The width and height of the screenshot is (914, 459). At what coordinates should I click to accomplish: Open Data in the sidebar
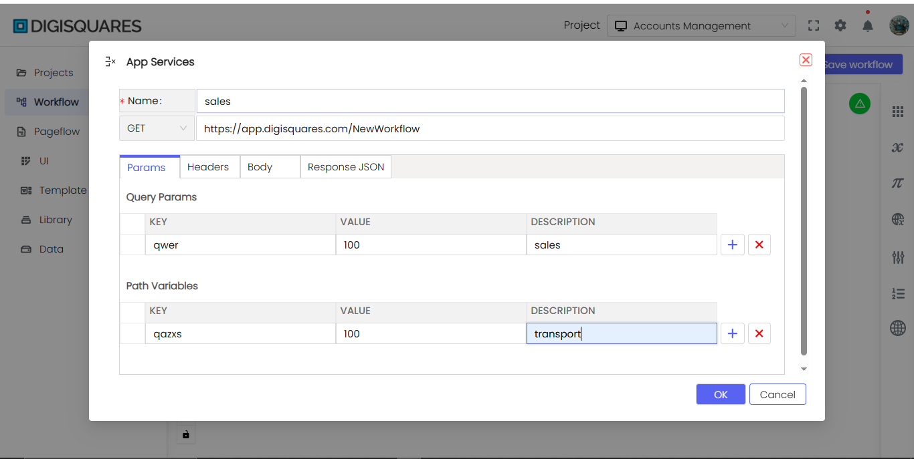point(42,249)
